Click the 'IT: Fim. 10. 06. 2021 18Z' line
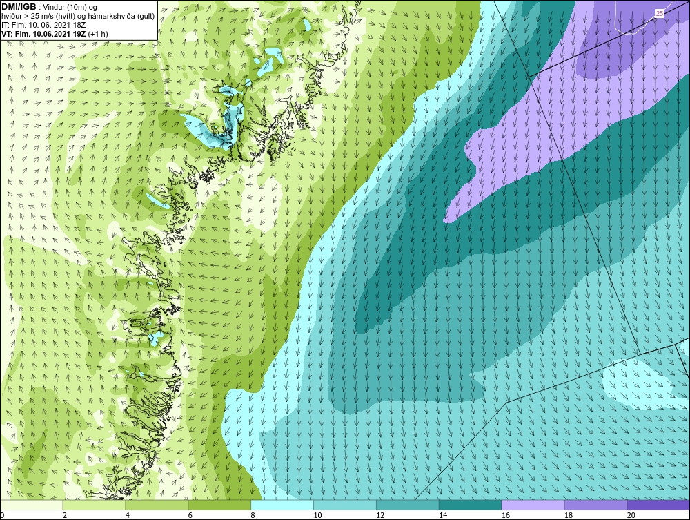This screenshot has width=690, height=520. point(43,25)
